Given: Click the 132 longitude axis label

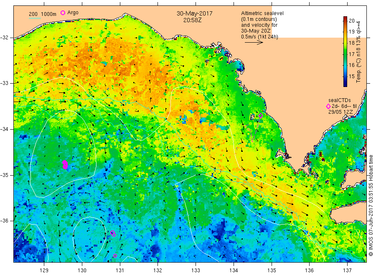Looking at the screenshot, I should pyautogui.click(x=158, y=271).
